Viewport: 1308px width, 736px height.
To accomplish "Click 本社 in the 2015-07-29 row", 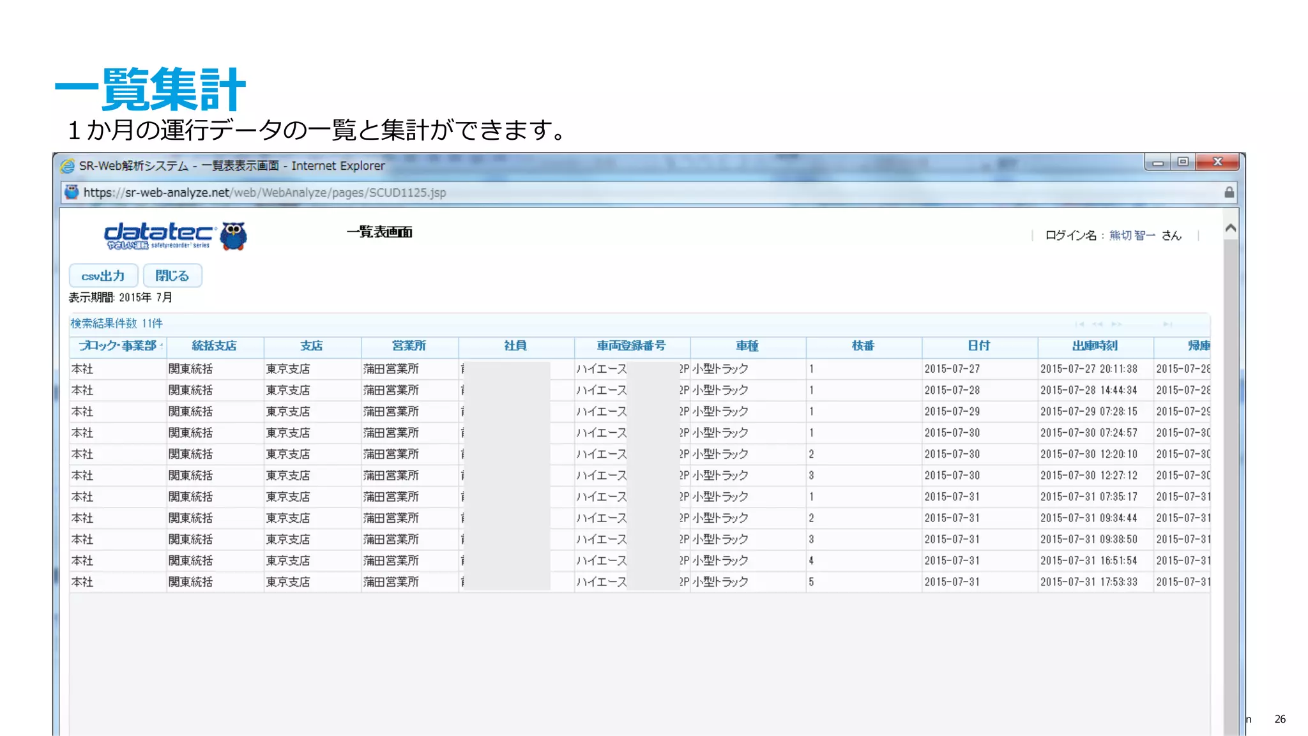I will pyautogui.click(x=82, y=412).
